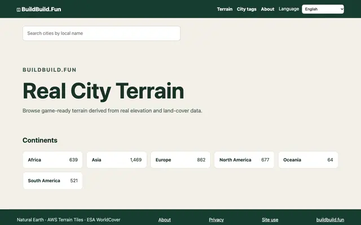Click the BuildBuild.Fun logo icon

[x=19, y=10]
